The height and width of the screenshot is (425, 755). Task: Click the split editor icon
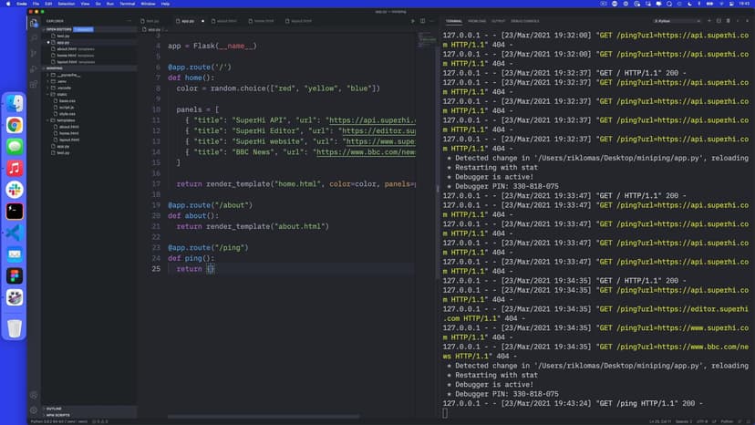pos(421,20)
